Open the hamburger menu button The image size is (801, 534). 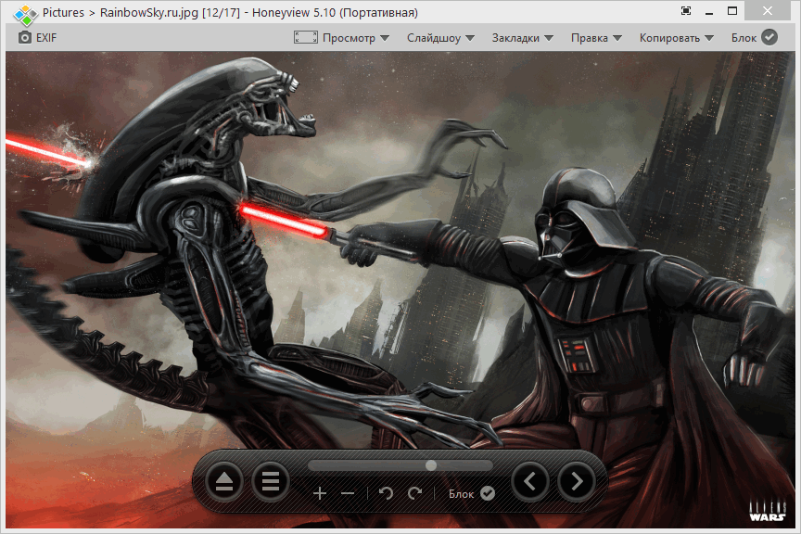tap(270, 481)
